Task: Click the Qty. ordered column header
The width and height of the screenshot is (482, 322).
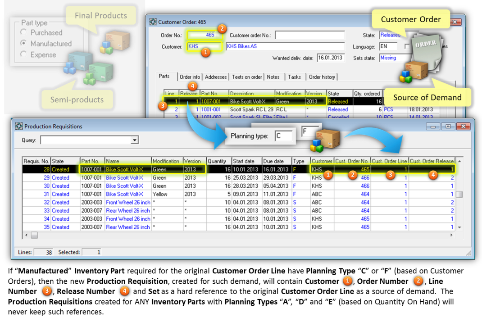Action: (x=368, y=93)
